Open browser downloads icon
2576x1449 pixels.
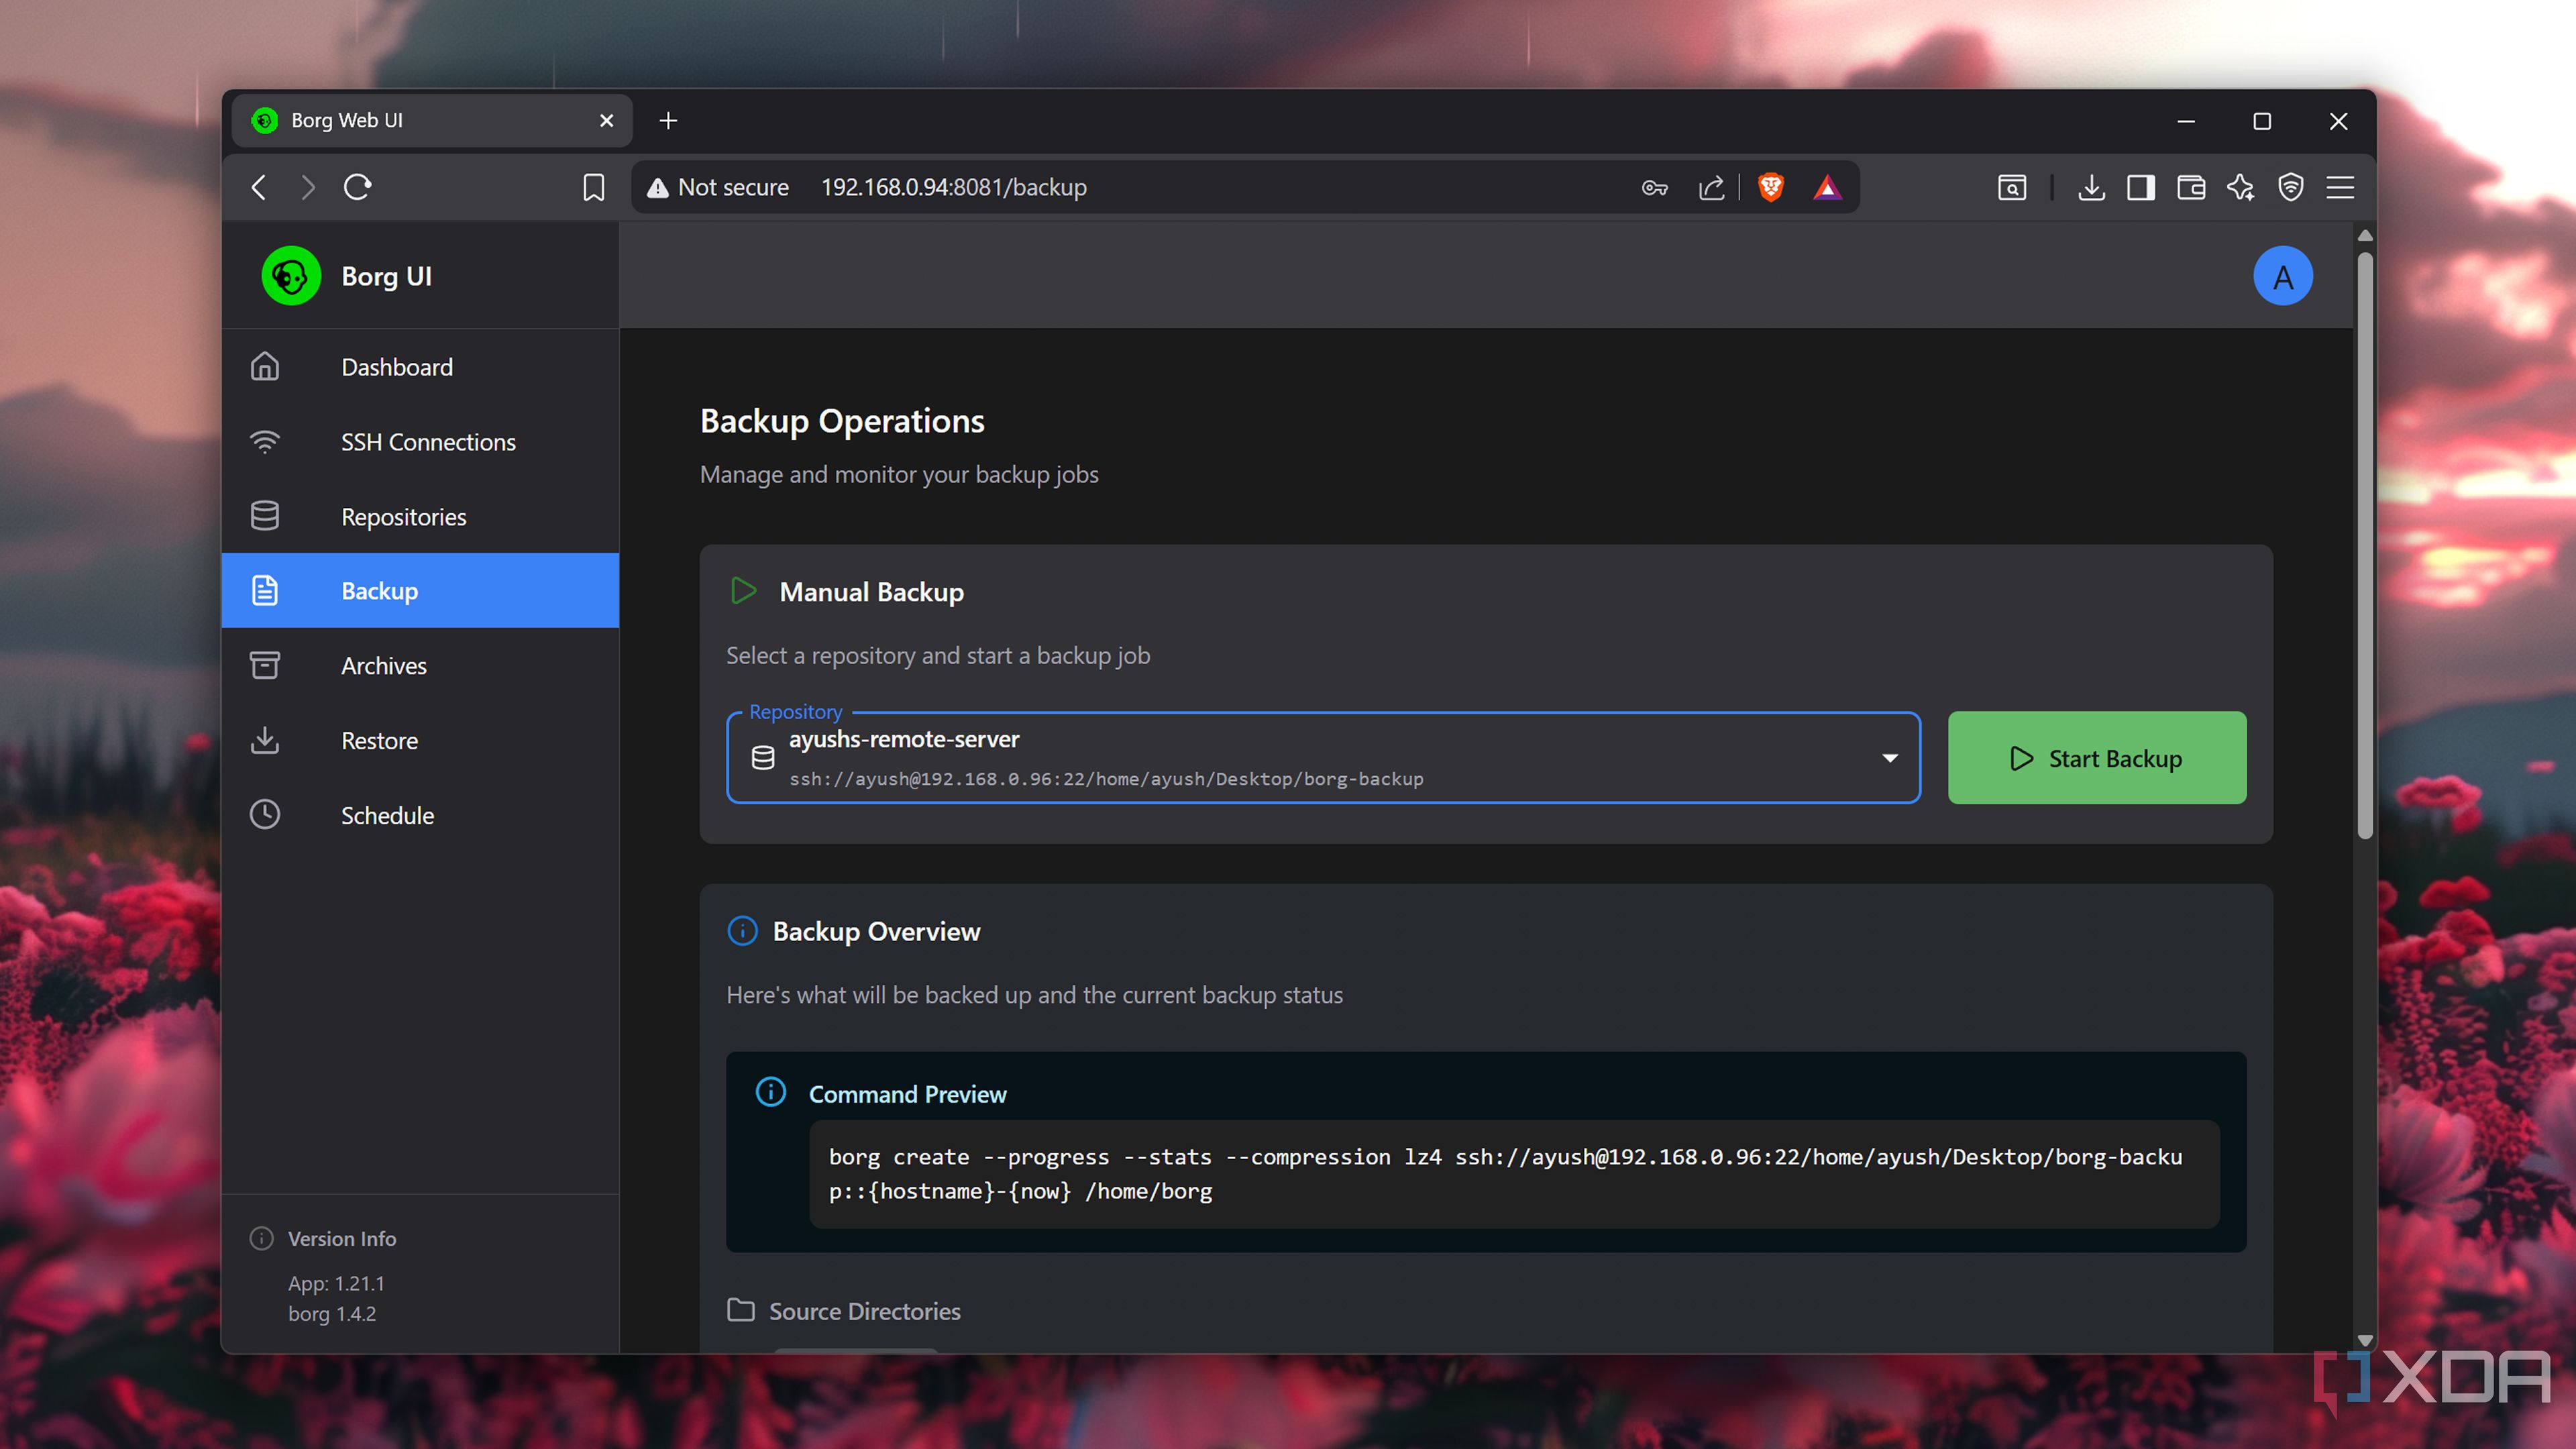pyautogui.click(x=2091, y=187)
